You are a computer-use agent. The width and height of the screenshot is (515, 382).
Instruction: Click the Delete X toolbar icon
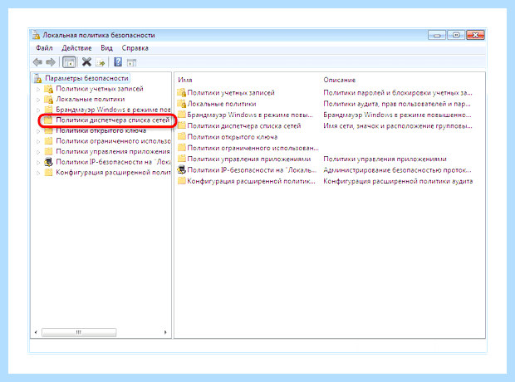tap(86, 61)
